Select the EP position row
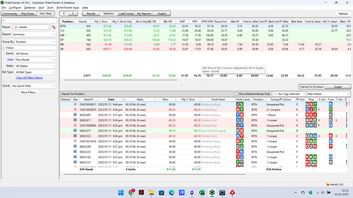The height and width of the screenshot is (198, 353). pyautogui.click(x=205, y=40)
